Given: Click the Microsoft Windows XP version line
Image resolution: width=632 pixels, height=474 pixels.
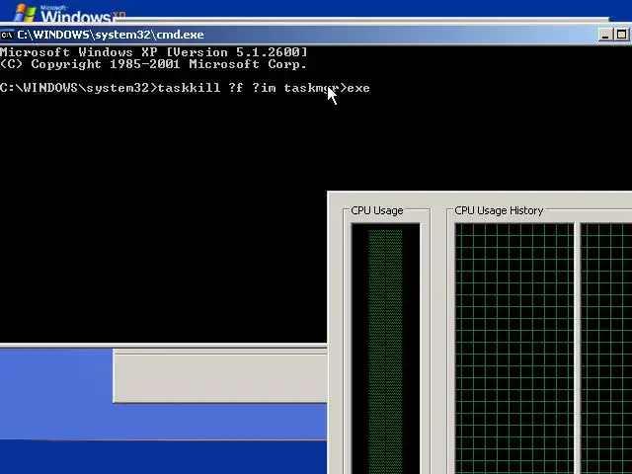Looking at the screenshot, I should [x=154, y=52].
